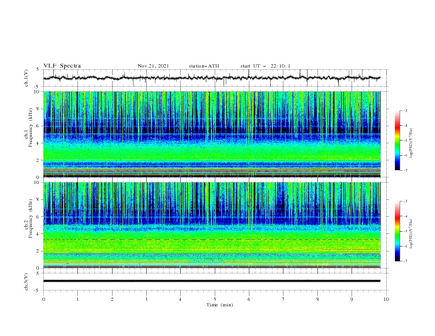Click the ch.1 "Frequency (kHz)" axis label
Screen dimensions: 435x336
31,128
